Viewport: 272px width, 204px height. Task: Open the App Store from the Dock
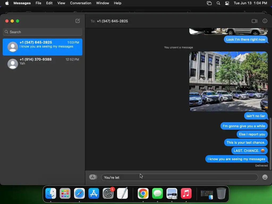click(x=94, y=193)
